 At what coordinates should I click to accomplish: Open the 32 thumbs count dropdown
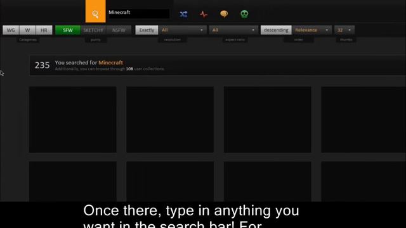344,30
